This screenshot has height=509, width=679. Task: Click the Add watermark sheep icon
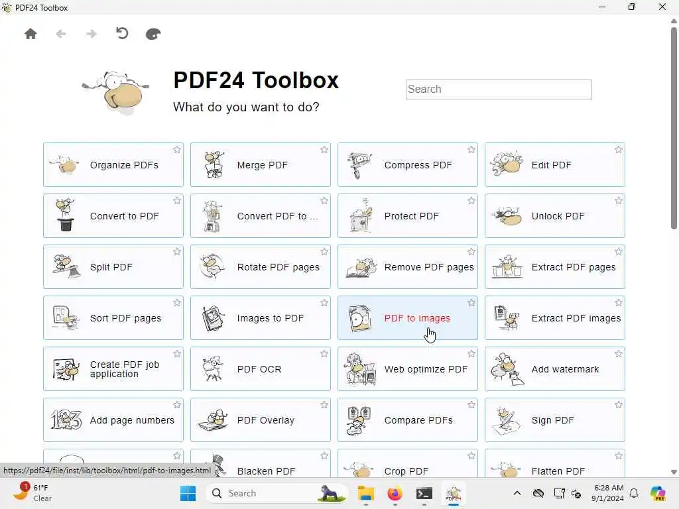click(x=507, y=369)
